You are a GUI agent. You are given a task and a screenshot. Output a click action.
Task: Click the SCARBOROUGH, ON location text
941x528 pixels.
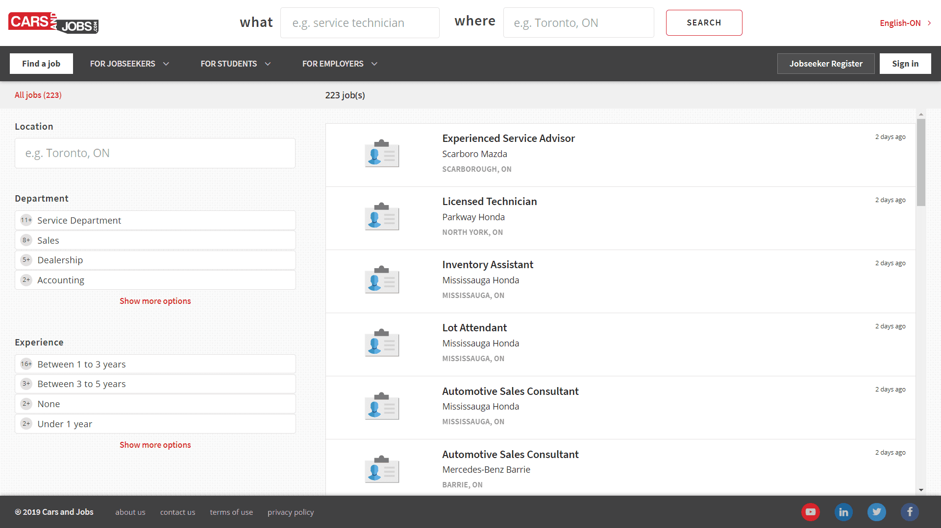coord(477,169)
